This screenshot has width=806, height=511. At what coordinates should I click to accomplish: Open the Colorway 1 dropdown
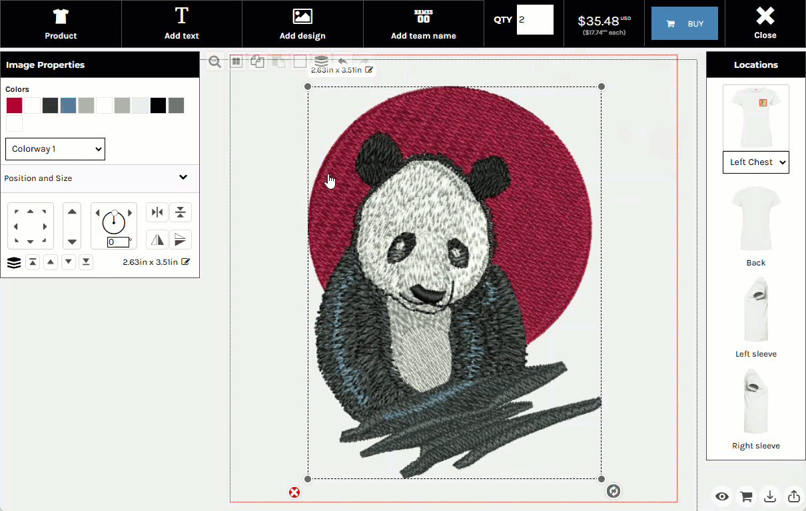pyautogui.click(x=55, y=148)
